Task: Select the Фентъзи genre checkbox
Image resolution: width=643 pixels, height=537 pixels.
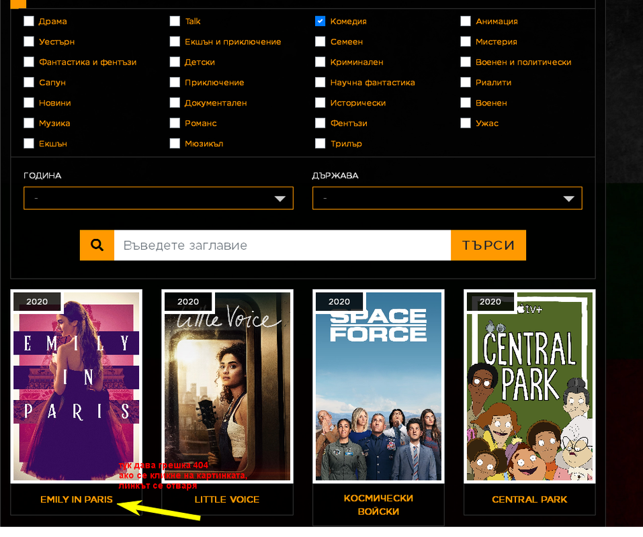Action: click(320, 123)
